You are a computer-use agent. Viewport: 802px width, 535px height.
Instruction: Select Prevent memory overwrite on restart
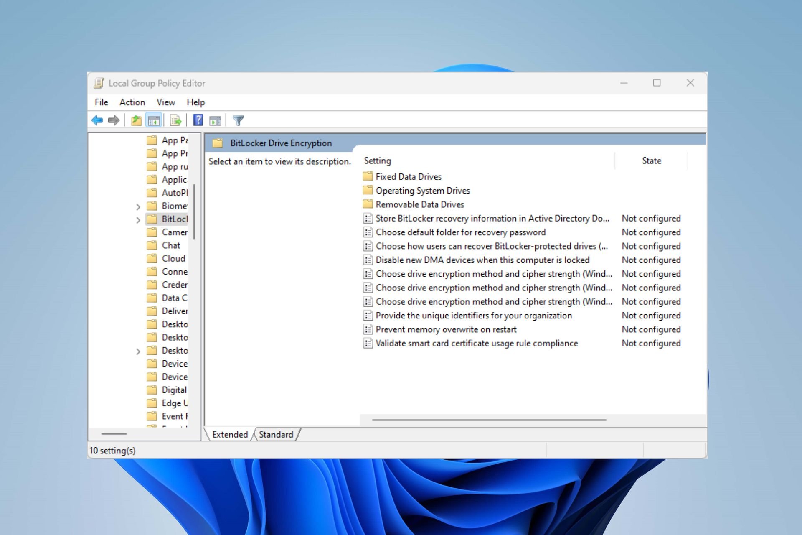click(446, 329)
